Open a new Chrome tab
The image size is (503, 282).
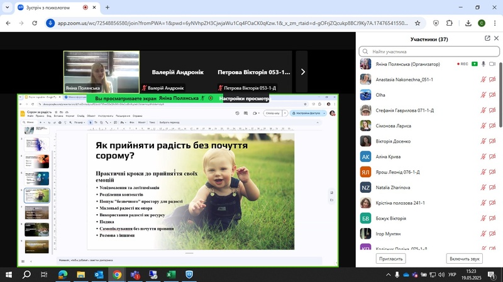click(108, 8)
